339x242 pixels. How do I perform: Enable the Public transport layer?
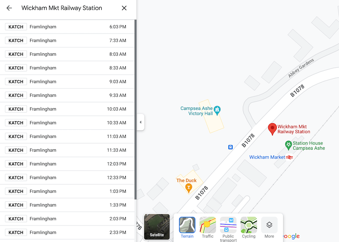coord(228,228)
